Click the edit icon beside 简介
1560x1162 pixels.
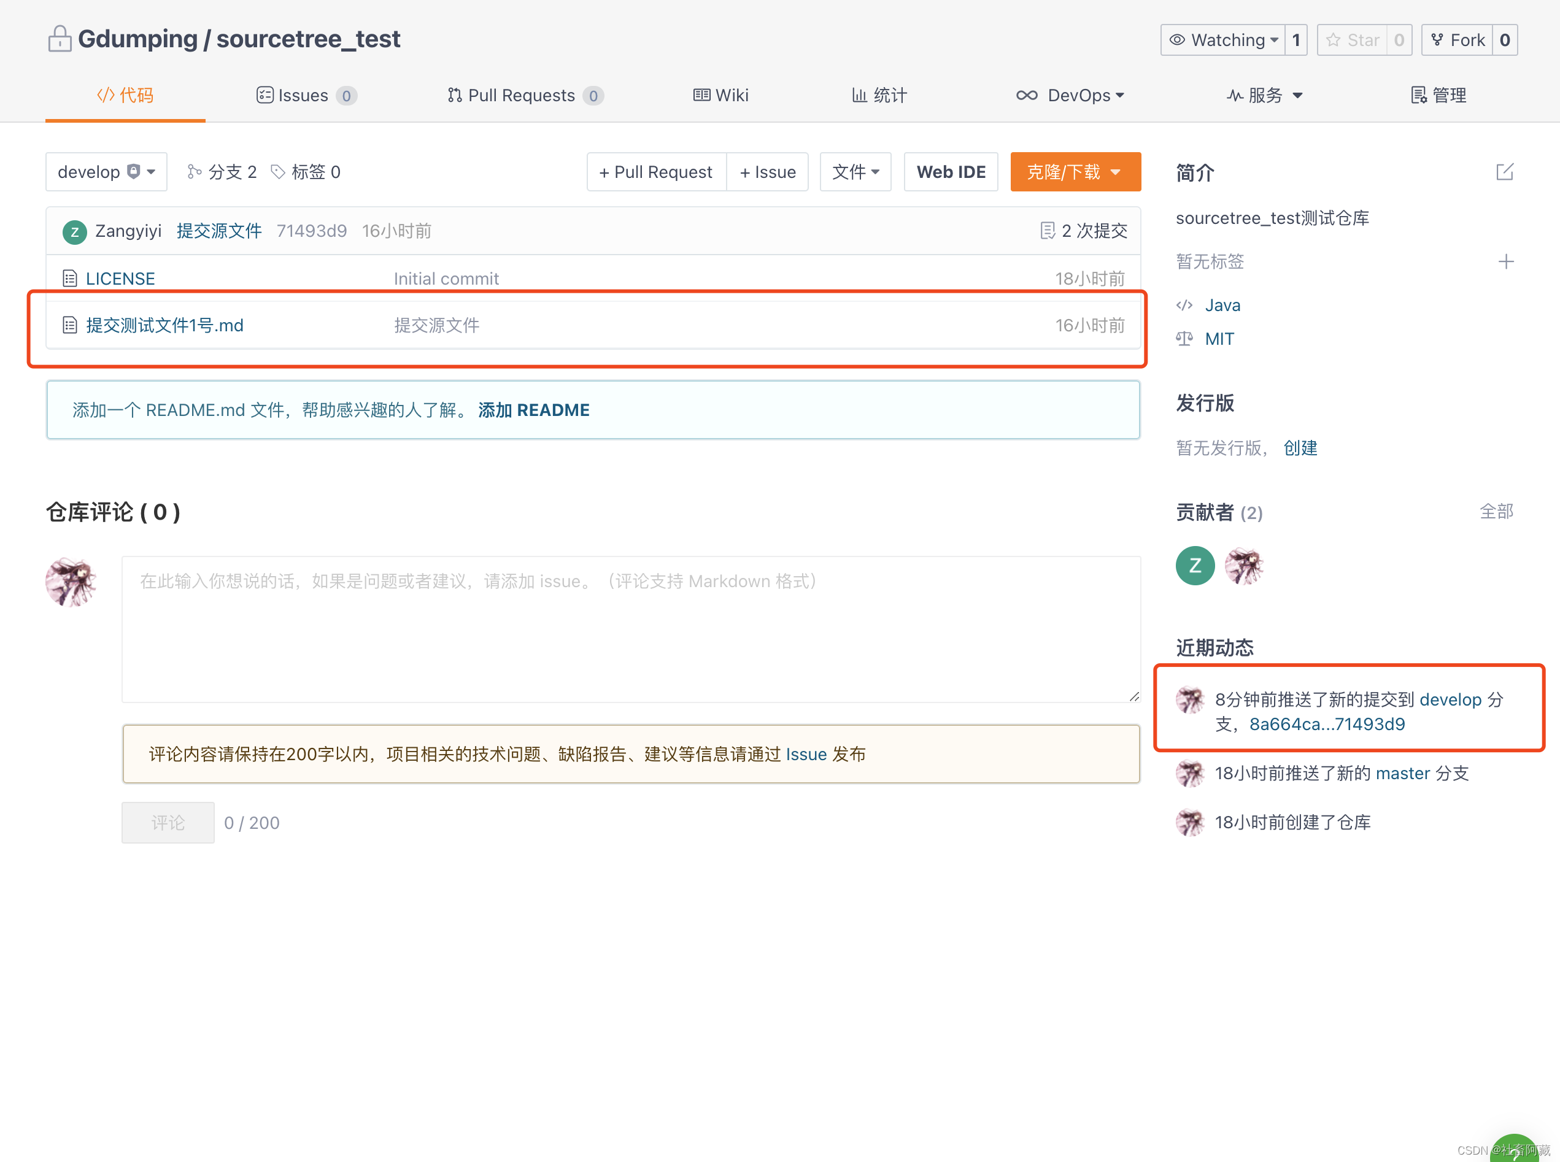point(1504,172)
